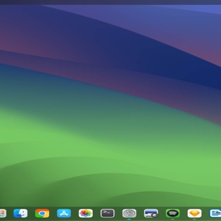
Task: Open the Sketch diamond icon
Action: 194,213
